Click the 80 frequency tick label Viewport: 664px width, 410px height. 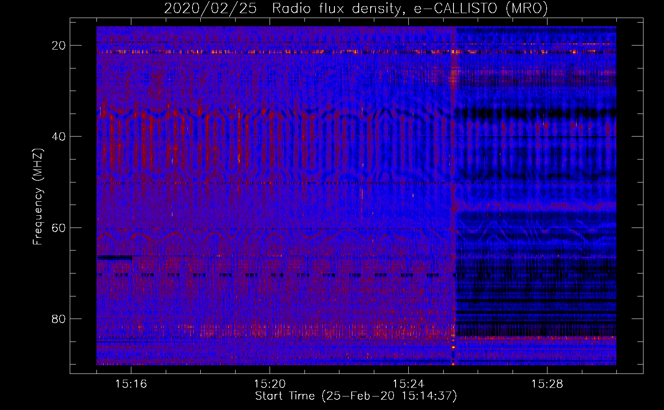coord(59,319)
